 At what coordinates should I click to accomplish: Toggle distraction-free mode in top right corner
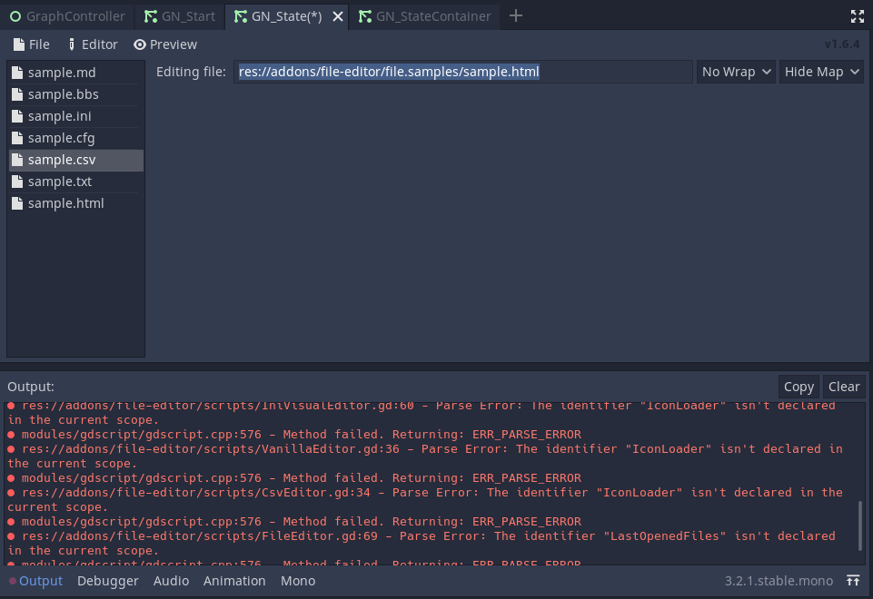coord(857,15)
